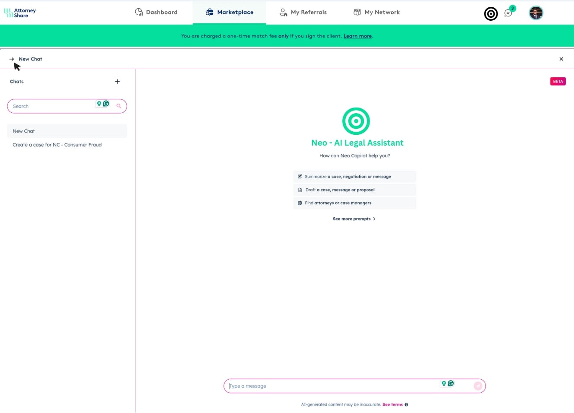Choose the Draft a case prompt
The image size is (574, 413).
(x=354, y=190)
